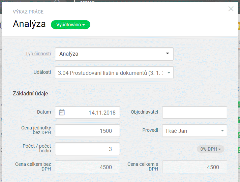Click the Cena celkem bez DPH total field

pos(87,167)
